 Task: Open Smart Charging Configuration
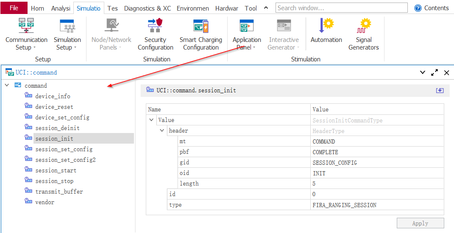tap(201, 26)
